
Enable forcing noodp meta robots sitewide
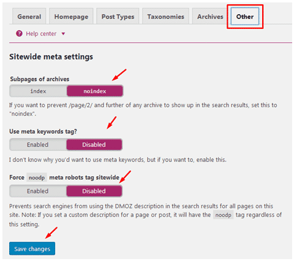coord(38,191)
